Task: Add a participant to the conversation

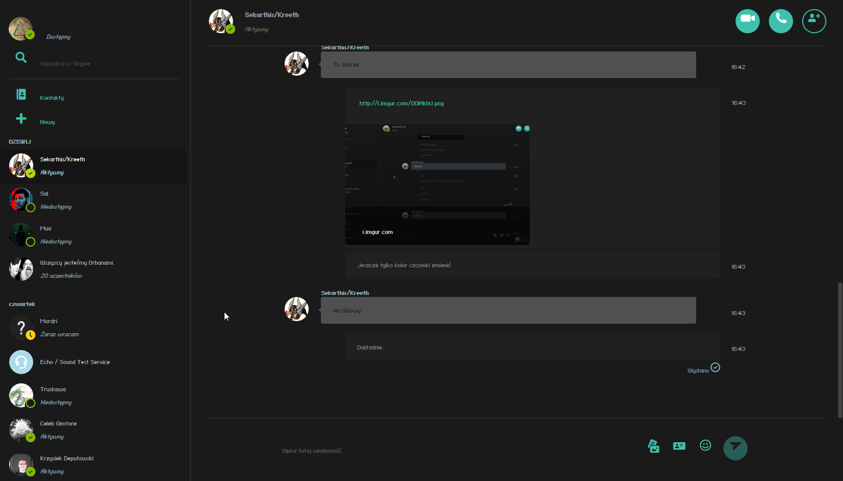Action: pos(814,21)
